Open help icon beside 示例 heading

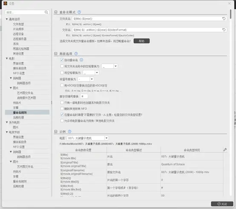coord(69,131)
